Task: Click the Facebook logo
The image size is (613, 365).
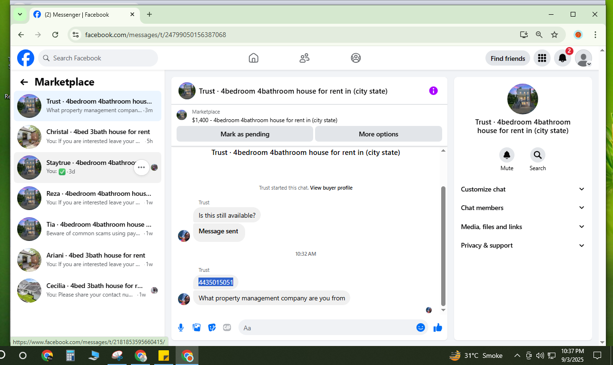Action: [26, 58]
